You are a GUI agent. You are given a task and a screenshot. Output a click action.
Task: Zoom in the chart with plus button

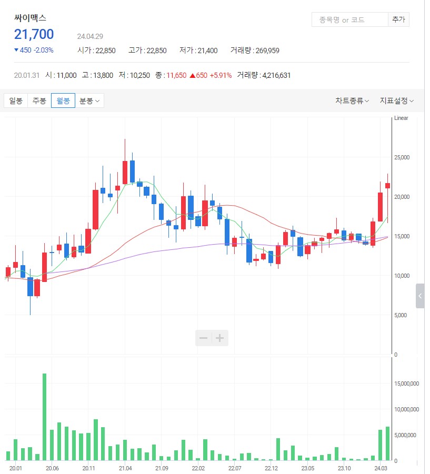pyautogui.click(x=221, y=338)
